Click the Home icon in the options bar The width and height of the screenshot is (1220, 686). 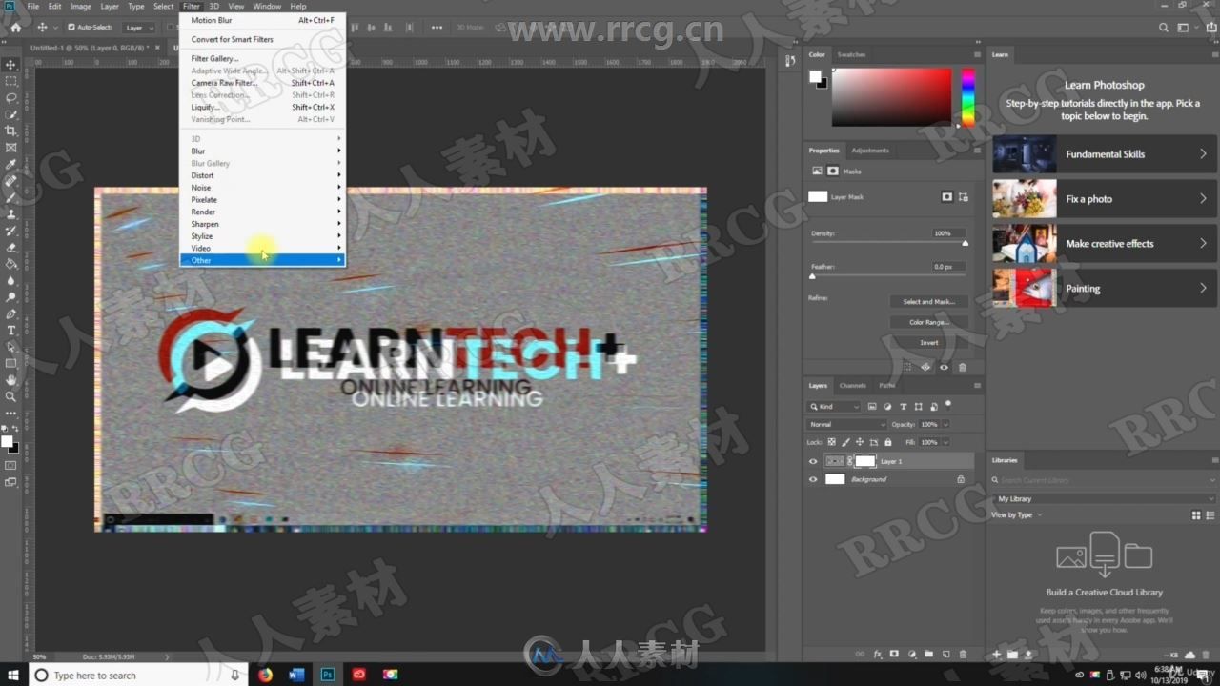[x=15, y=28]
